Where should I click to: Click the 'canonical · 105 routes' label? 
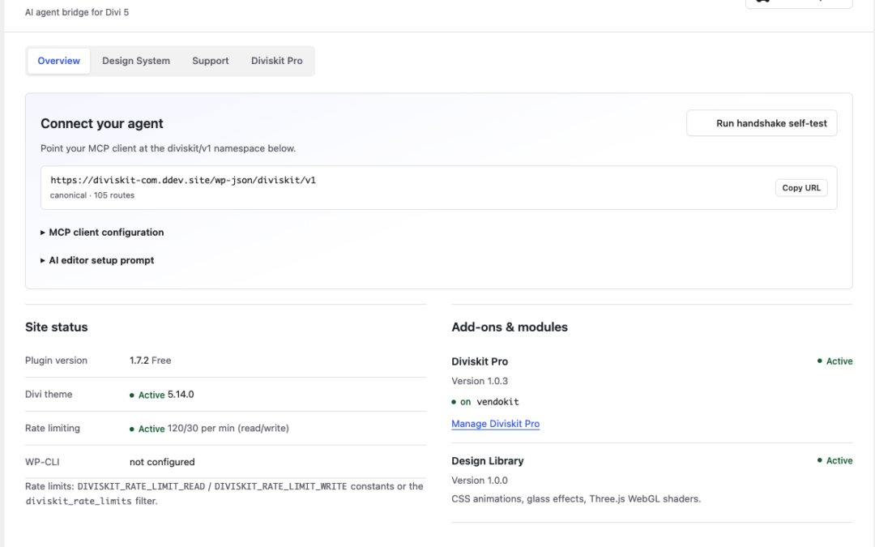tap(92, 195)
